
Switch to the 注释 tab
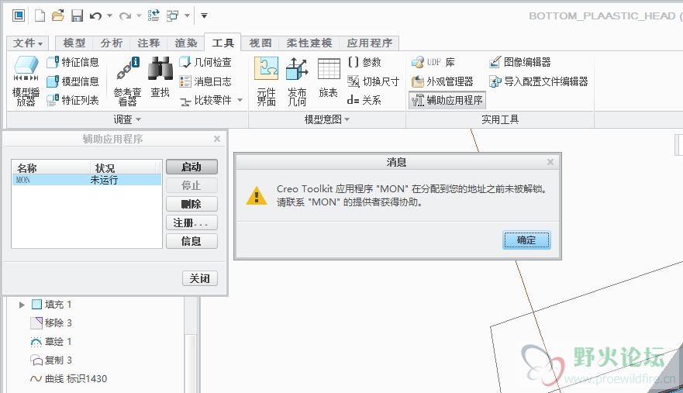click(149, 43)
